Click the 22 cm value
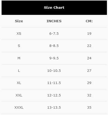108x115 pixels. [89, 46]
